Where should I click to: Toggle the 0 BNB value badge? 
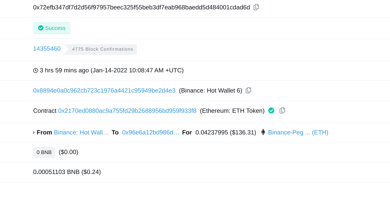(44, 152)
